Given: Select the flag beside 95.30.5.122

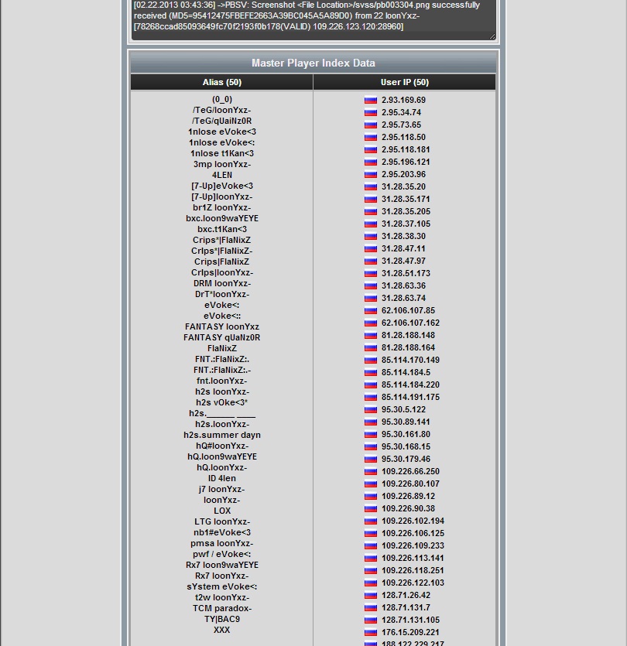Looking at the screenshot, I should (x=371, y=409).
